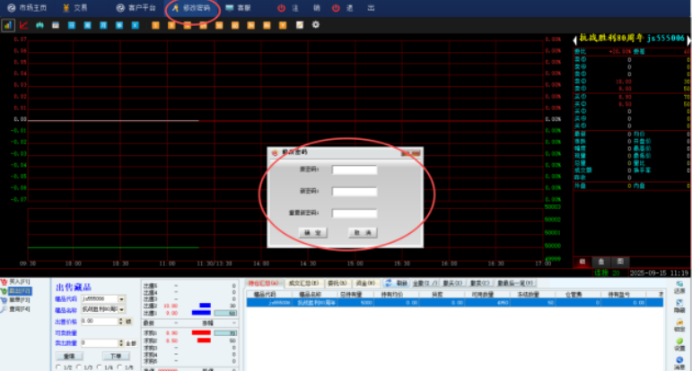Viewport: 692px width, 380px height.
Task: Select the 1/2 quantity radio button
Action: click(x=59, y=367)
